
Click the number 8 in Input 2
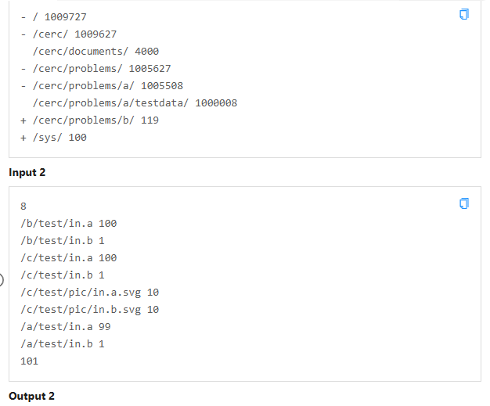coord(23,207)
